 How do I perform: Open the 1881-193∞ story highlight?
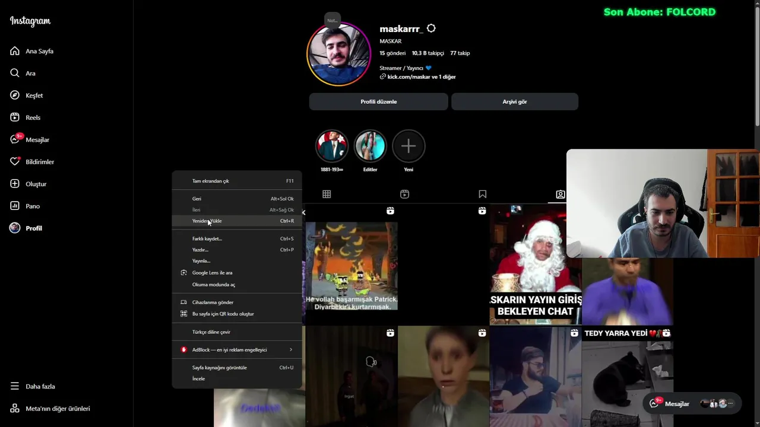pyautogui.click(x=332, y=146)
